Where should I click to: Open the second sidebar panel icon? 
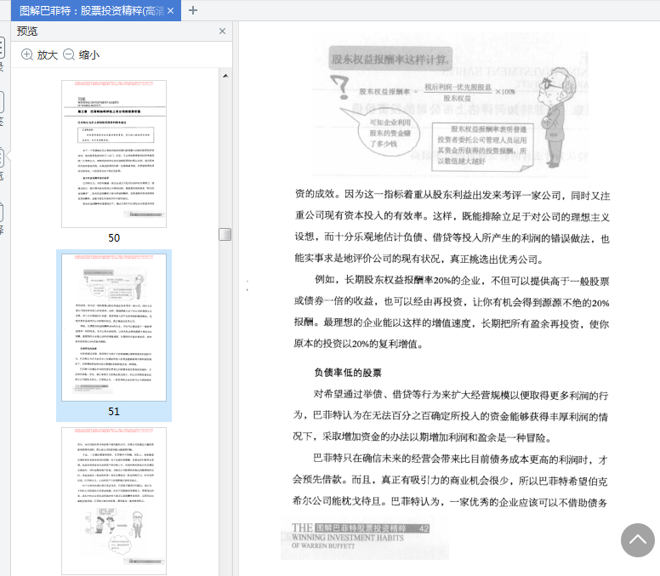[x=2, y=103]
